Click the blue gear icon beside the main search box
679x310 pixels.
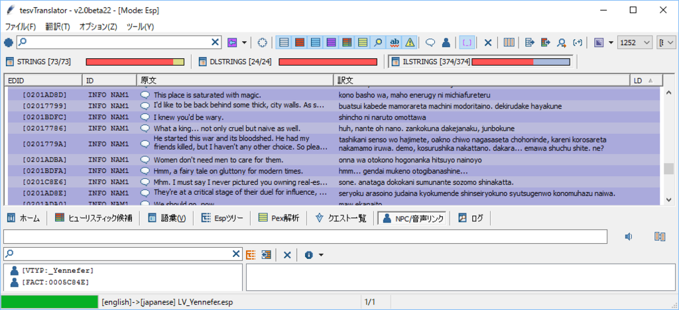click(8, 42)
